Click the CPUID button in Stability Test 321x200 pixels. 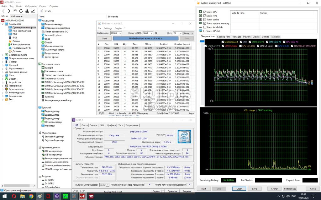(274, 189)
